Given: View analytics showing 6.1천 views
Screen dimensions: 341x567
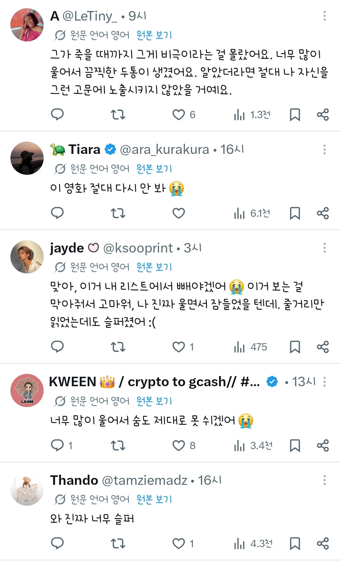Looking at the screenshot, I should tap(252, 214).
